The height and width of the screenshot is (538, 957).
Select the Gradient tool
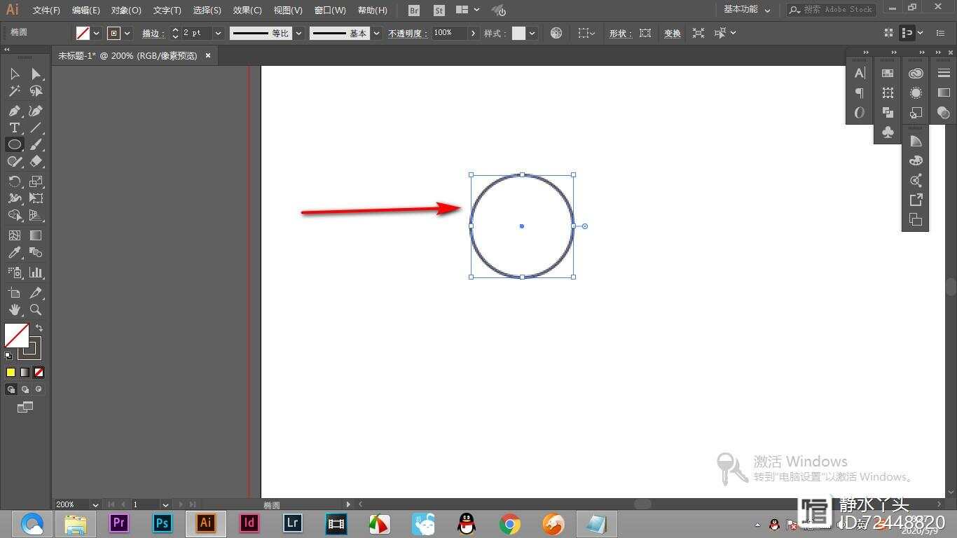tap(36, 235)
